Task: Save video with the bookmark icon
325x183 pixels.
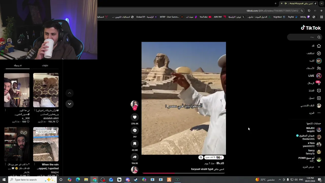Action: click(135, 144)
